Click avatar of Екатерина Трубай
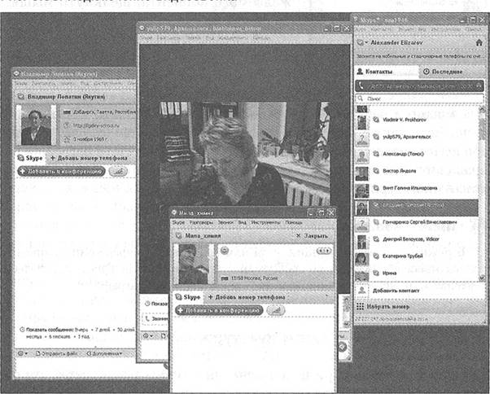Viewport: 490px width, 394px height. 362,259
